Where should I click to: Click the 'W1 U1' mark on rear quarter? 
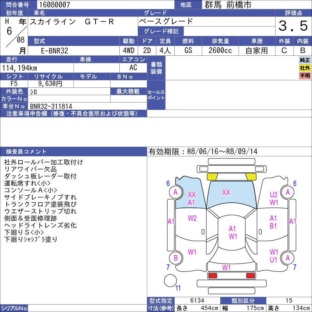[x=274, y=256]
